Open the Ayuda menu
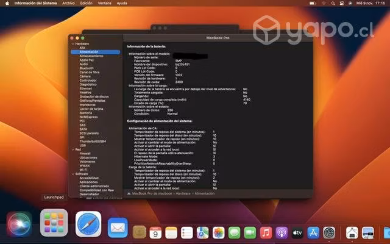This screenshot has height=244, width=390. [122, 3]
